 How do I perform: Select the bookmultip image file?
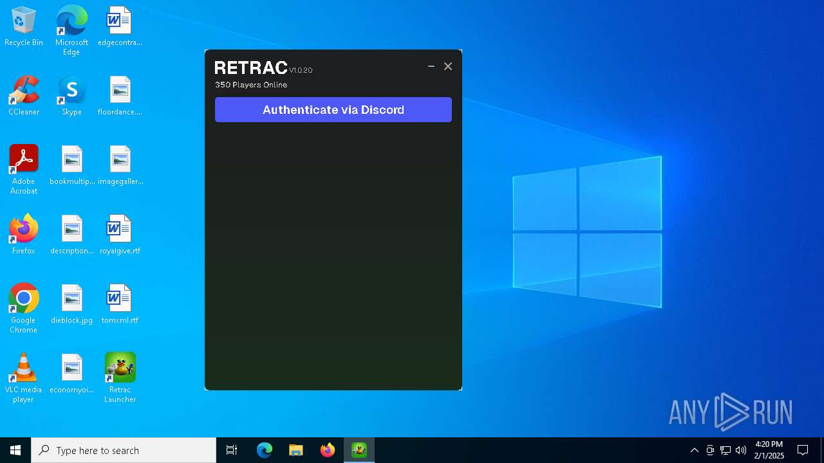pyautogui.click(x=71, y=166)
